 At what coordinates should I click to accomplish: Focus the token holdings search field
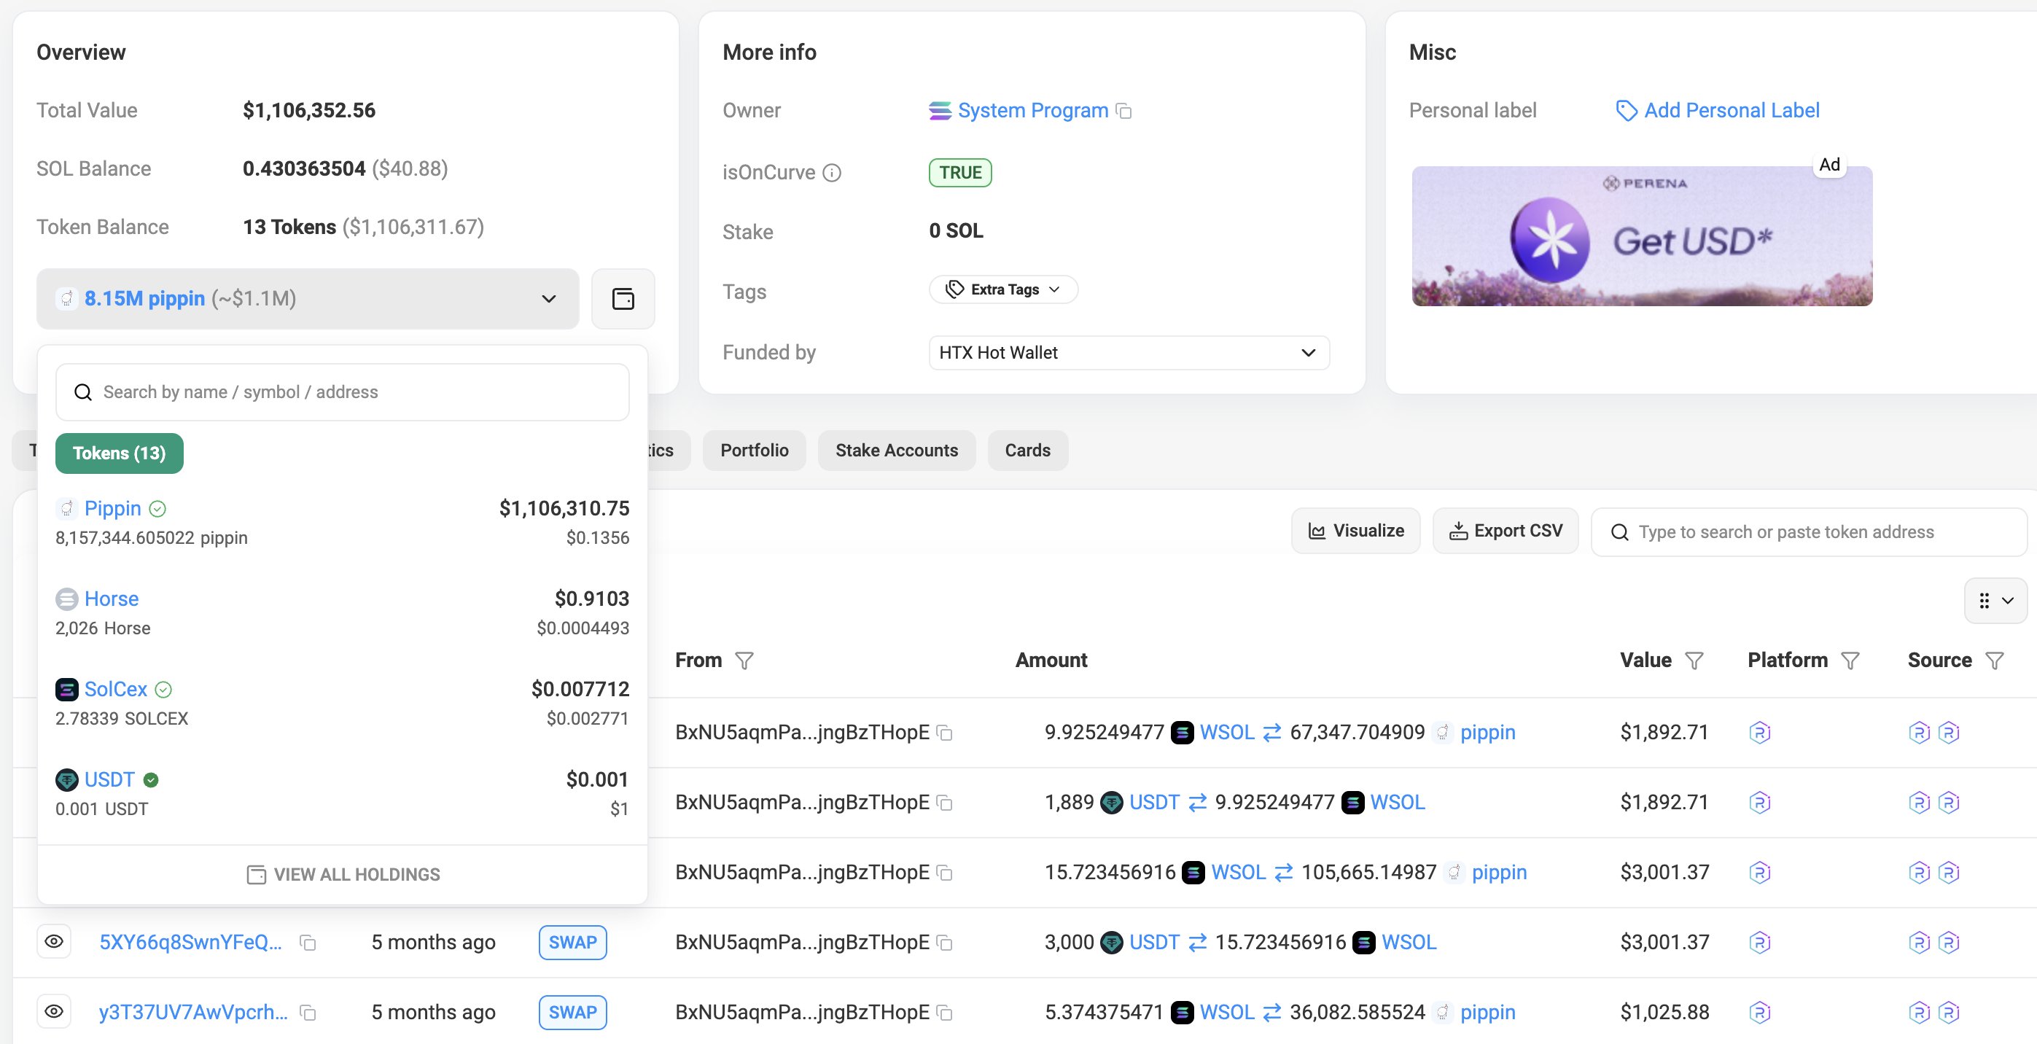pos(343,392)
